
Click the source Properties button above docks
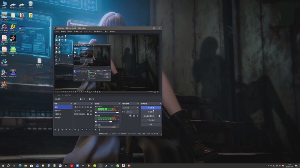[x=82, y=99]
